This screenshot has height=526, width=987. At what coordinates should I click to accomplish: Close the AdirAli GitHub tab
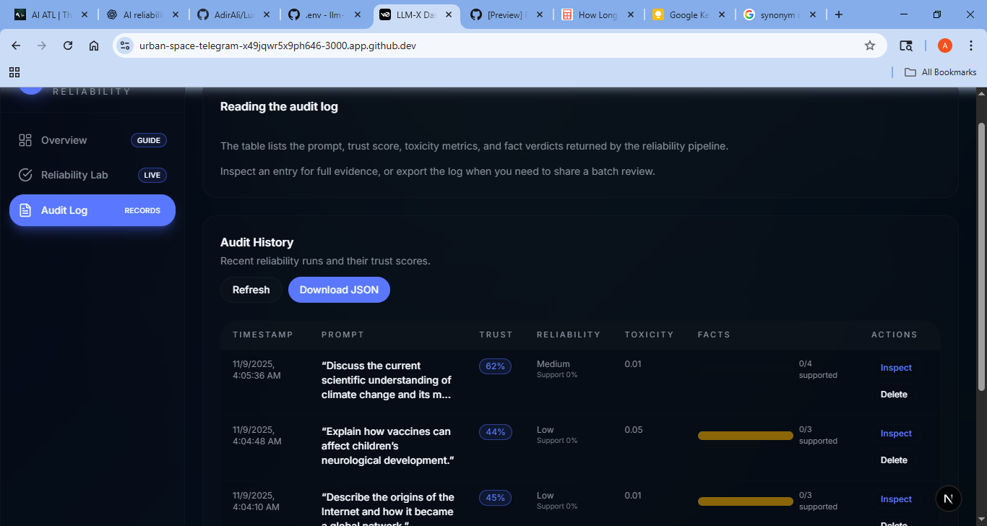(x=267, y=14)
